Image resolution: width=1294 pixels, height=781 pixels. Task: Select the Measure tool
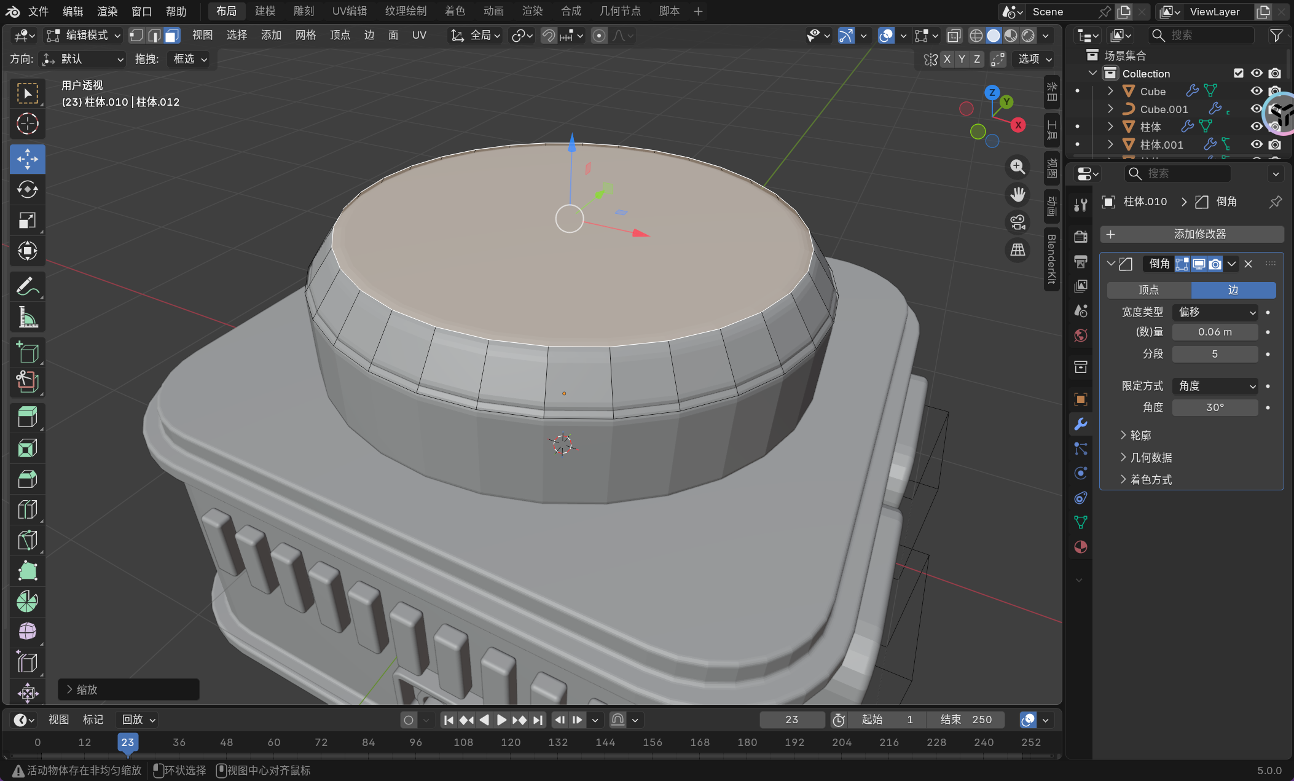pyautogui.click(x=27, y=317)
